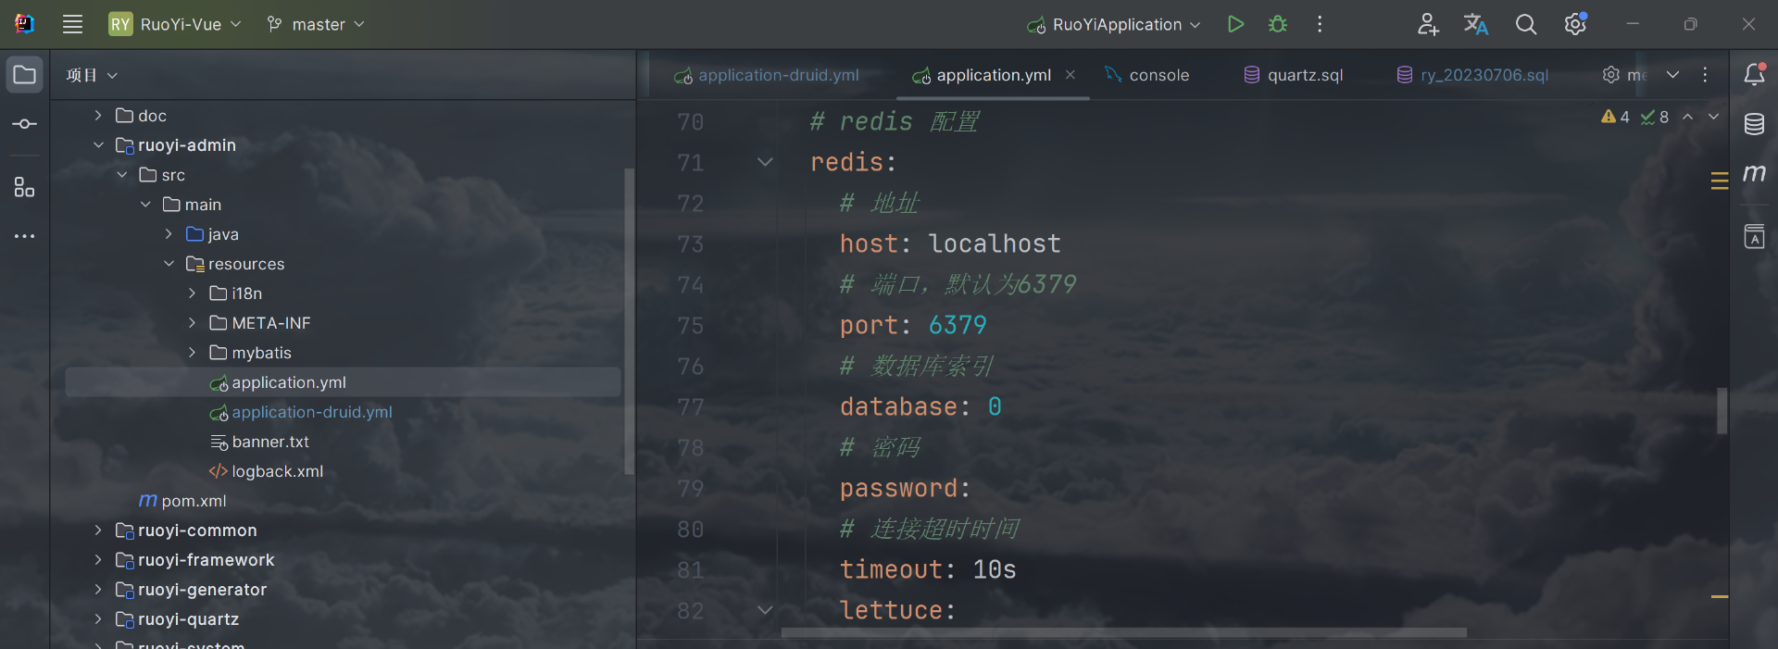Open Search Everywhere magnifier
Screen dimensions: 1778x649
tap(1526, 24)
